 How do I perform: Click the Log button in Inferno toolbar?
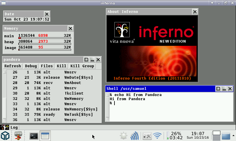click(x=14, y=127)
